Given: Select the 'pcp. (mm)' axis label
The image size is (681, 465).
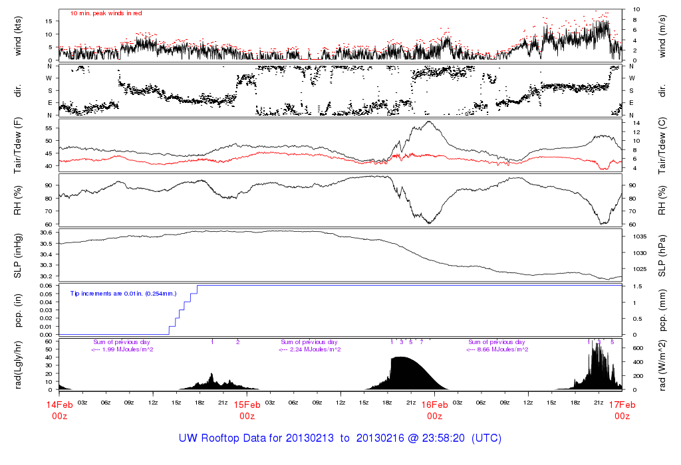Looking at the screenshot, I should click(662, 310).
